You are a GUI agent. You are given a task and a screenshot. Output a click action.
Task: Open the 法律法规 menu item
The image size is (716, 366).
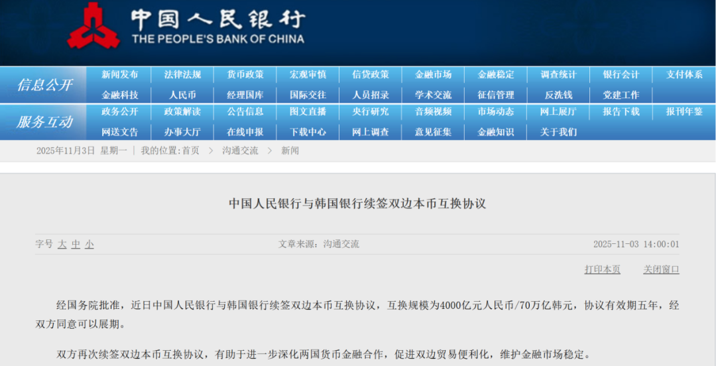click(x=182, y=74)
